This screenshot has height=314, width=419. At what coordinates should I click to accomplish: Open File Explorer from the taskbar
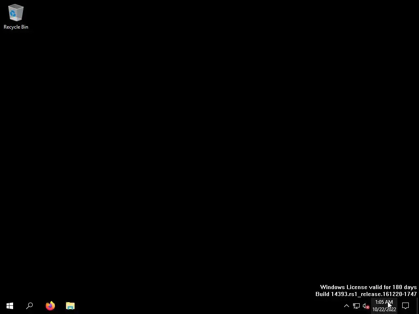click(70, 306)
